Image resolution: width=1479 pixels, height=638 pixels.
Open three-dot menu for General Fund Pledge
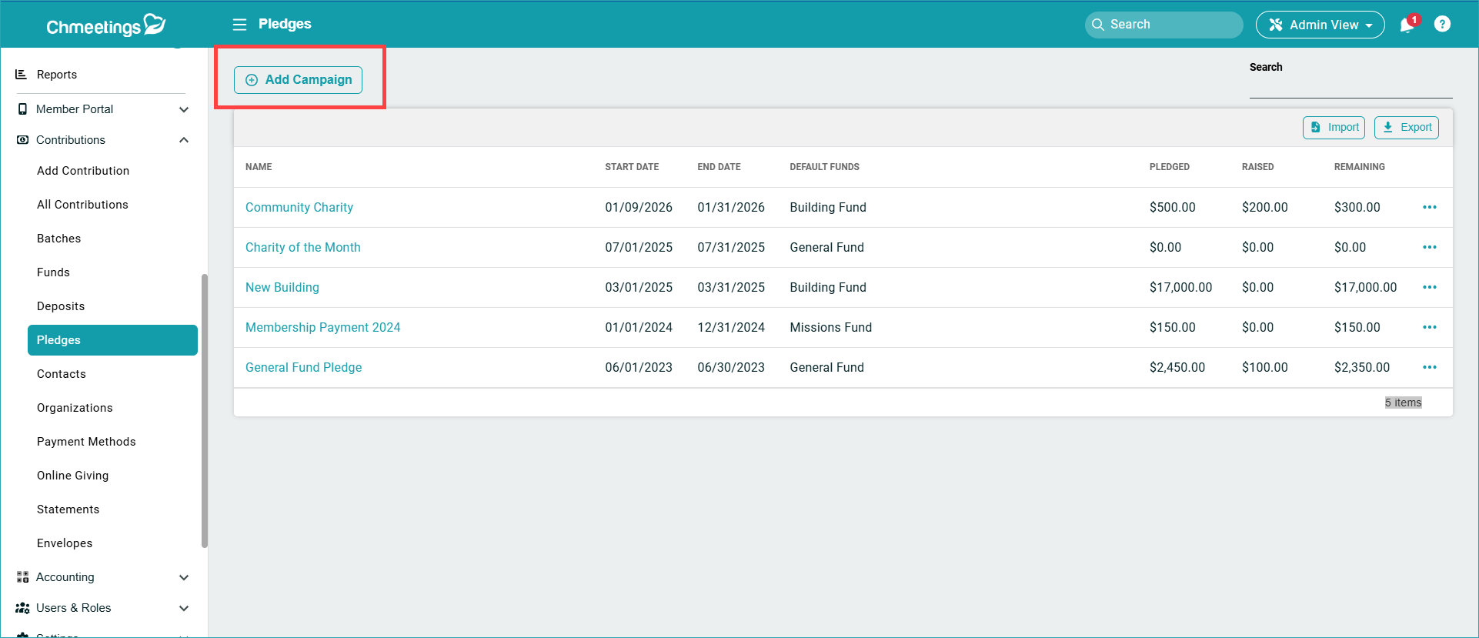pyautogui.click(x=1429, y=367)
